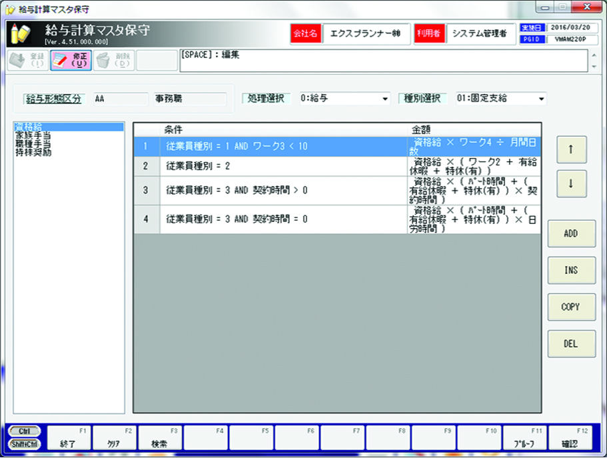Viewport: 607px width, 458px height.
Task: Click the COPY button
Action: (570, 307)
